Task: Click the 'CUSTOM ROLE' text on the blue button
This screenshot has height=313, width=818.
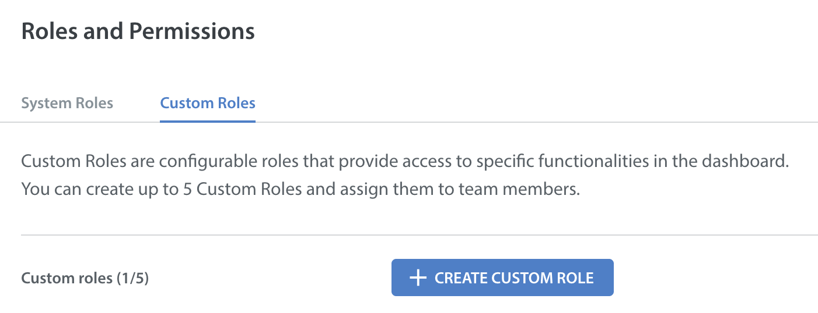Action: coord(543,278)
